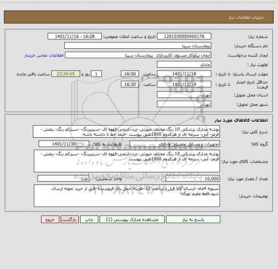Image resolution: width=278 pixels, height=269 pixels.
Task: Click the مشخصات کالای مورد نیاز text area
Action: coord(127,161)
